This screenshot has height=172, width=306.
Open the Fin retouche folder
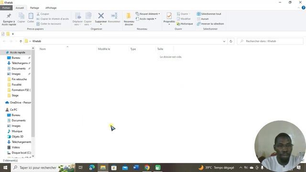[x=19, y=79]
